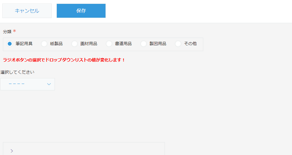Choose the 紙製品 radio option
The width and height of the screenshot is (292, 155).
point(56,44)
